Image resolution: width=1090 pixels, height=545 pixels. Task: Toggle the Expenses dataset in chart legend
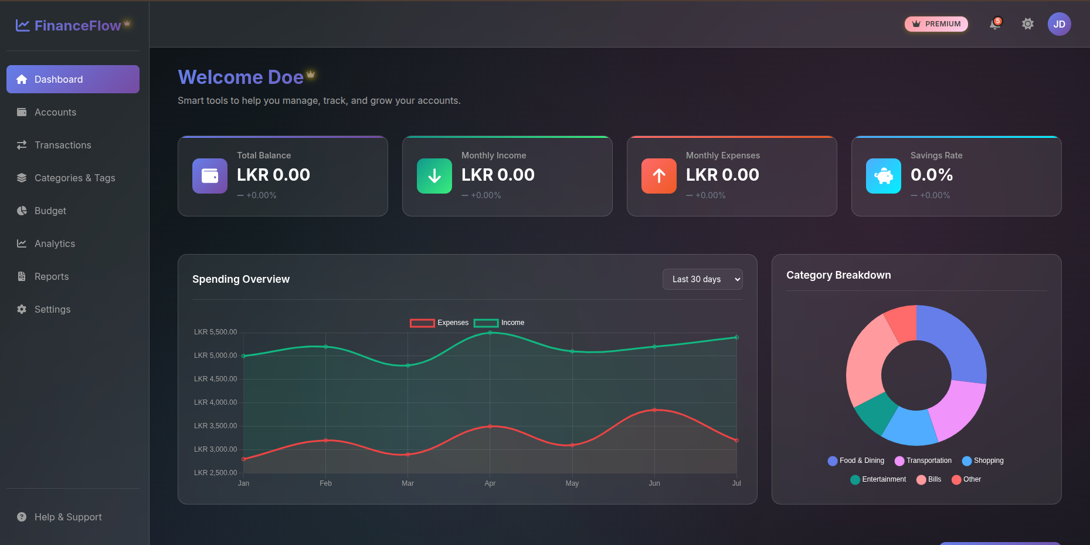(439, 323)
